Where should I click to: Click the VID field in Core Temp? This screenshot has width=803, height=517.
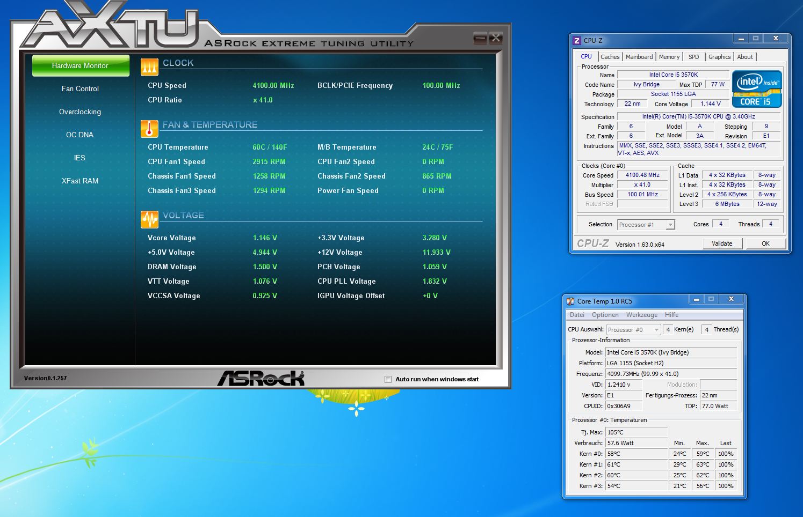pos(624,385)
